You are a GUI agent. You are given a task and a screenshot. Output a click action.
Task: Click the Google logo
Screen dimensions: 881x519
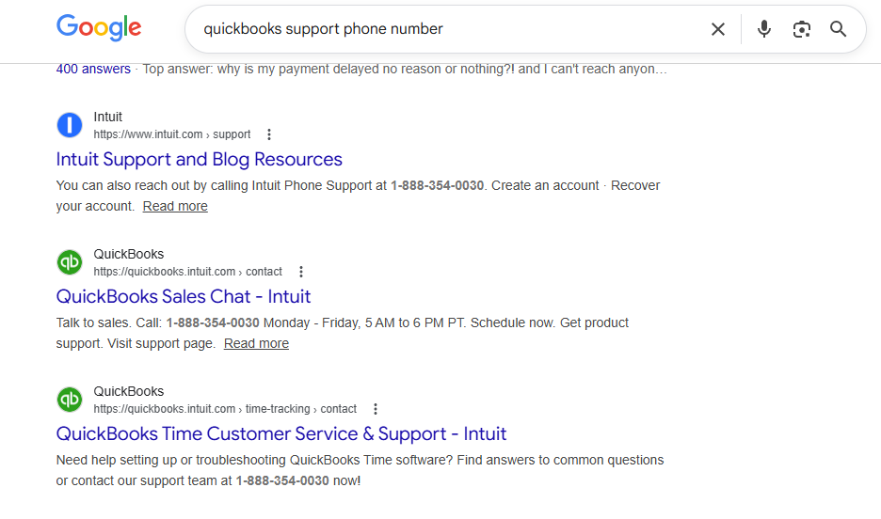(99, 28)
